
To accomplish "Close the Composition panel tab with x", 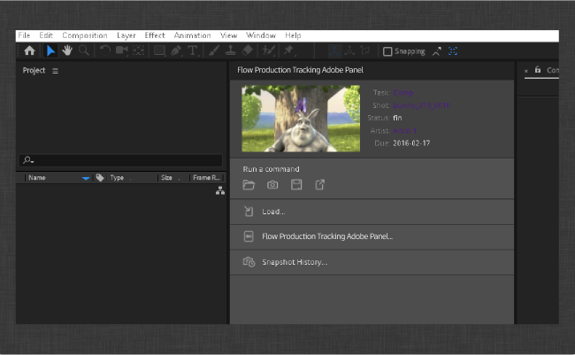I will point(526,71).
